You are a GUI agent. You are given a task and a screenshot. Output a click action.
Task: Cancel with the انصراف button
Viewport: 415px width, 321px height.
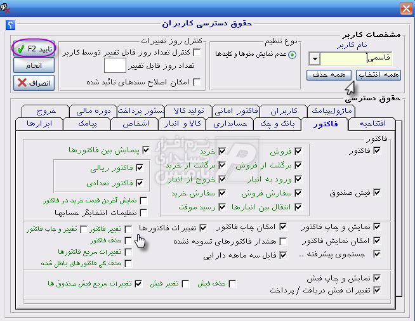[34, 83]
